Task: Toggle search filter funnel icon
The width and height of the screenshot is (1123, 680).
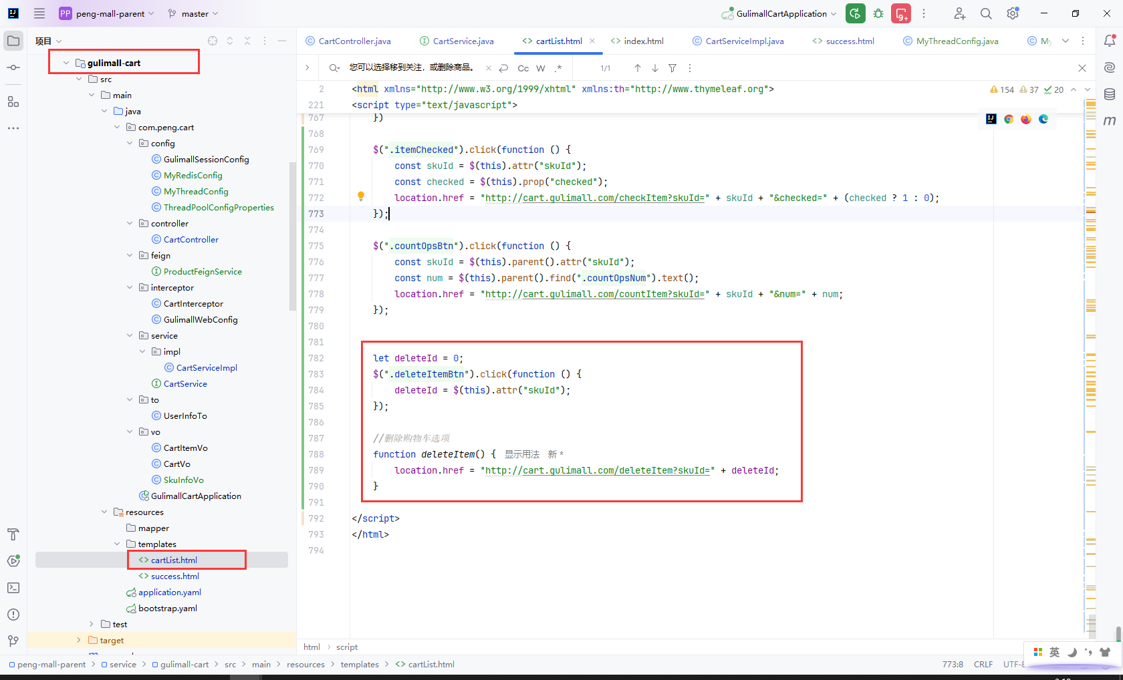Action: (672, 68)
